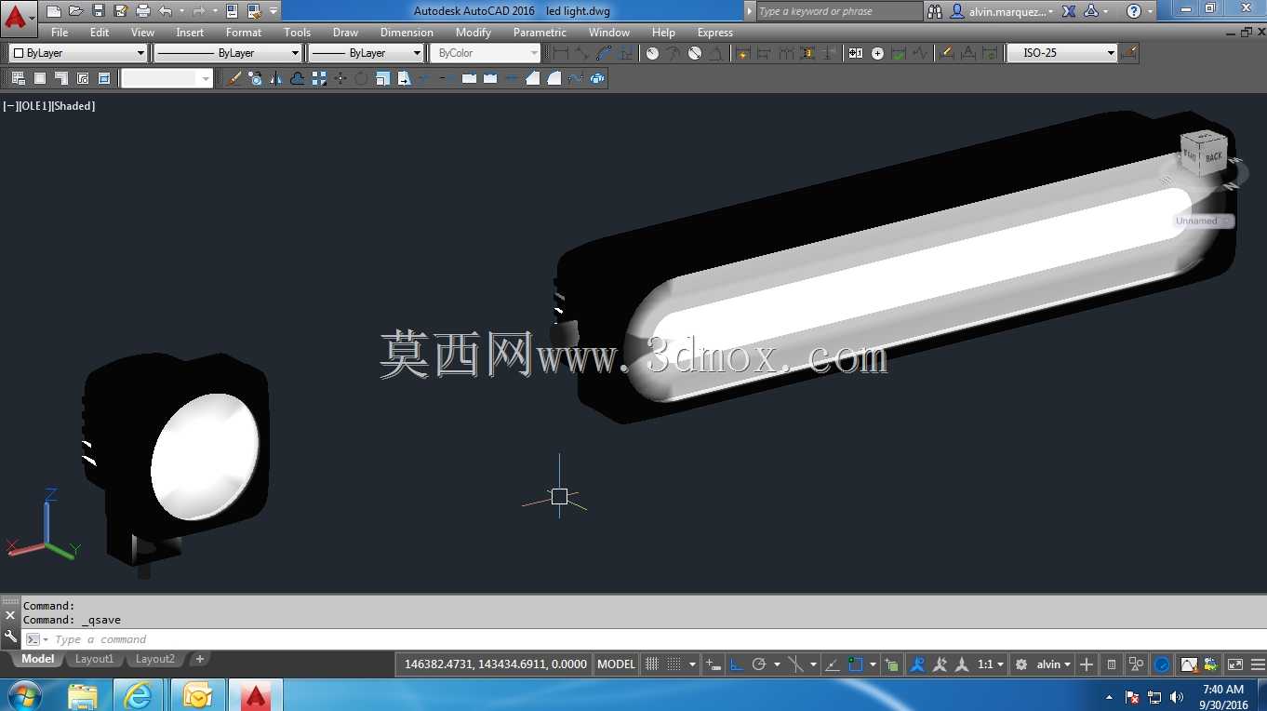Viewport: 1267px width, 711px height.
Task: Switch to the Layout1 tab
Action: [x=94, y=659]
